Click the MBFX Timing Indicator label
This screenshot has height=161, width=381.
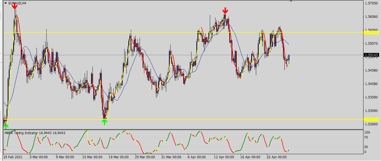tap(35, 133)
